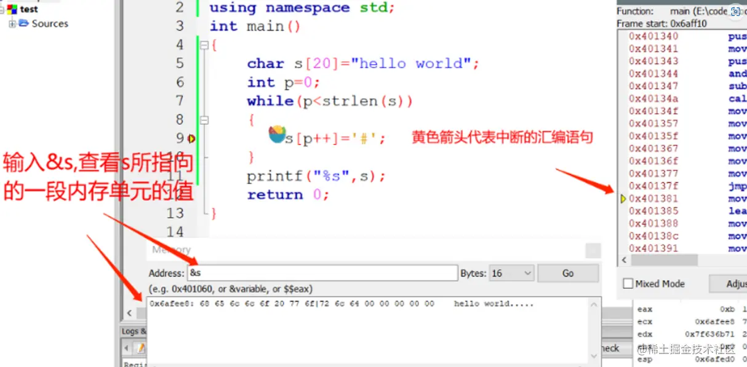
Task: Click the Adjust button in Disassembly
Action: (729, 284)
